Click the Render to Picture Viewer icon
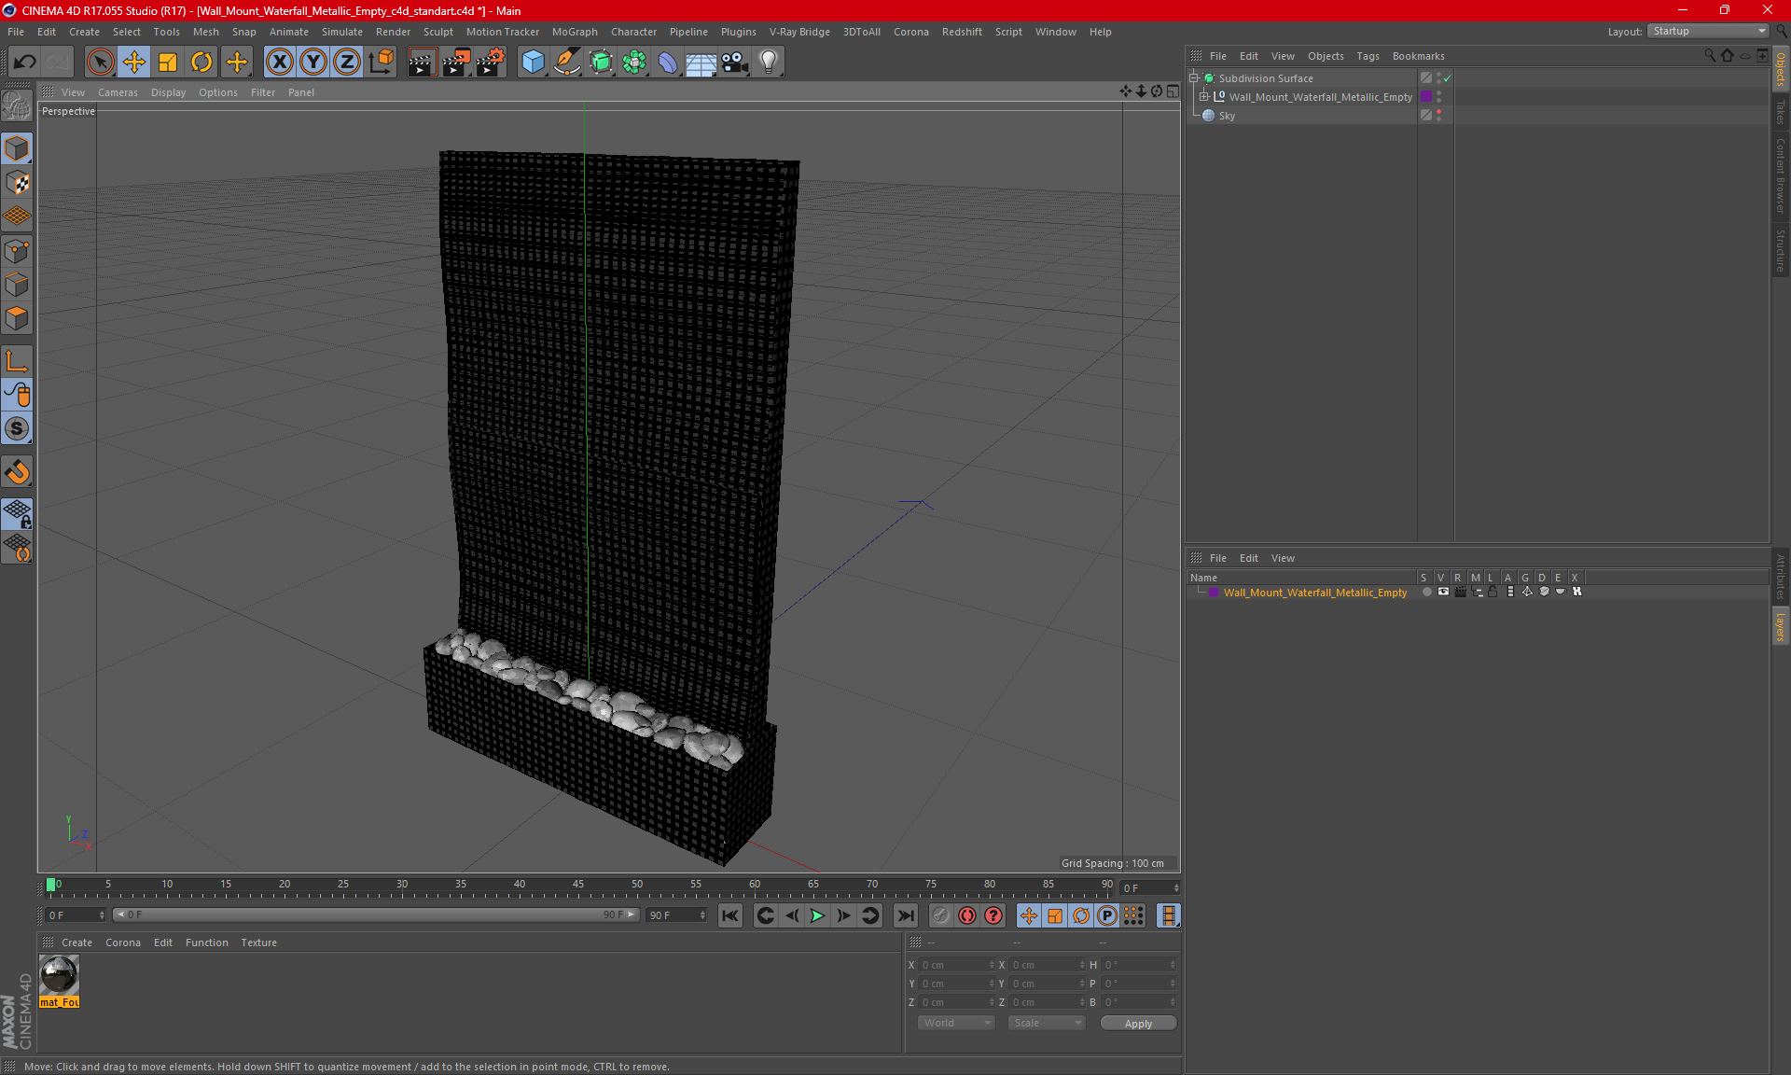 (456, 63)
